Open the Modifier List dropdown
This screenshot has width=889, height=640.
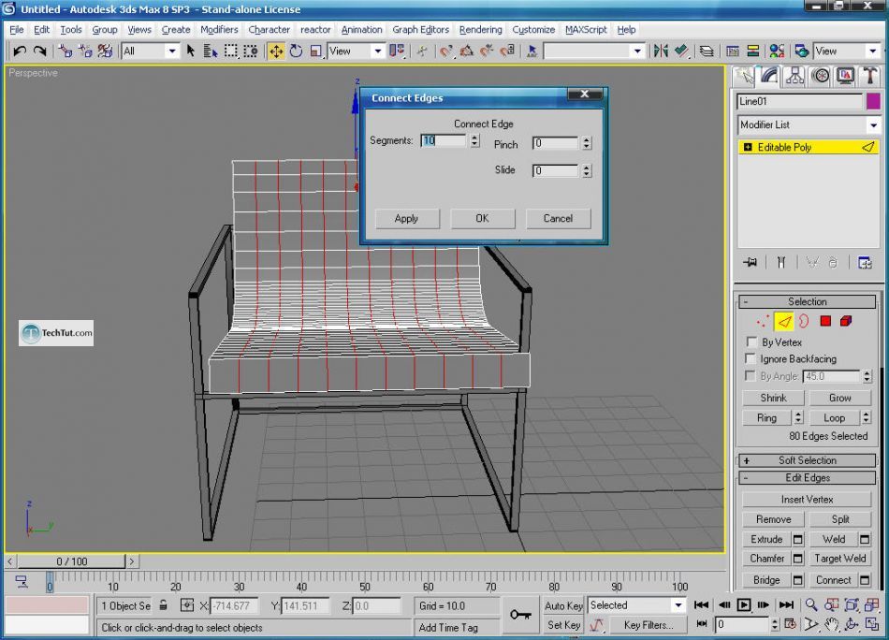[x=808, y=124]
